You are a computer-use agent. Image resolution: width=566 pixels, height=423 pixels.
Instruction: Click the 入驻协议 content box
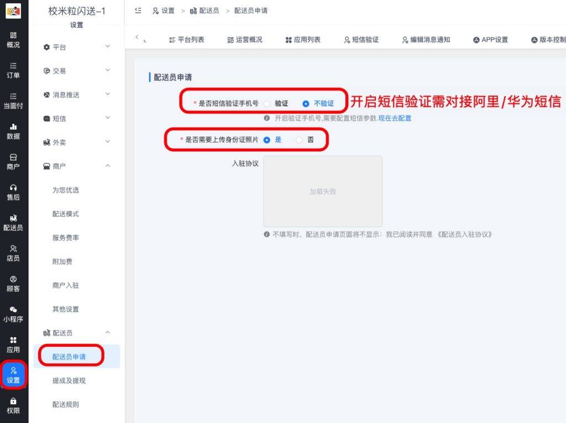[x=323, y=191]
